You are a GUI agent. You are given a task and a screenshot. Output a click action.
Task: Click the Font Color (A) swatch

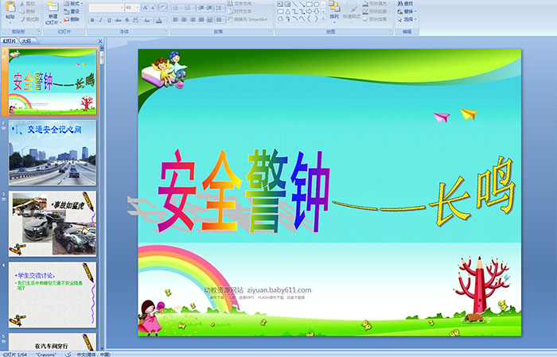tap(159, 20)
